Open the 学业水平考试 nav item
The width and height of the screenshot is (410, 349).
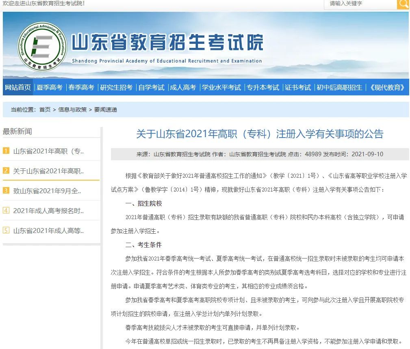point(221,87)
